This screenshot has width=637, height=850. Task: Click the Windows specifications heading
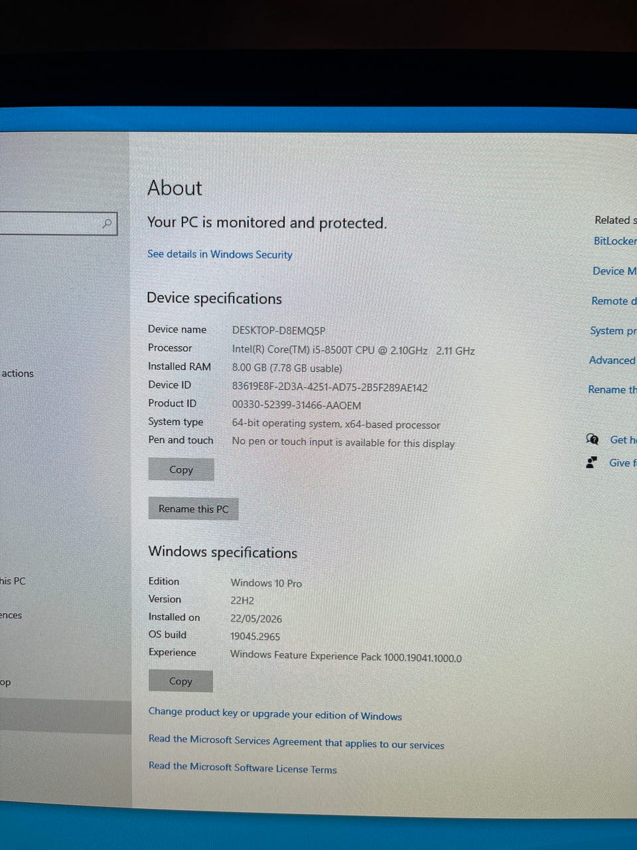pyautogui.click(x=223, y=552)
